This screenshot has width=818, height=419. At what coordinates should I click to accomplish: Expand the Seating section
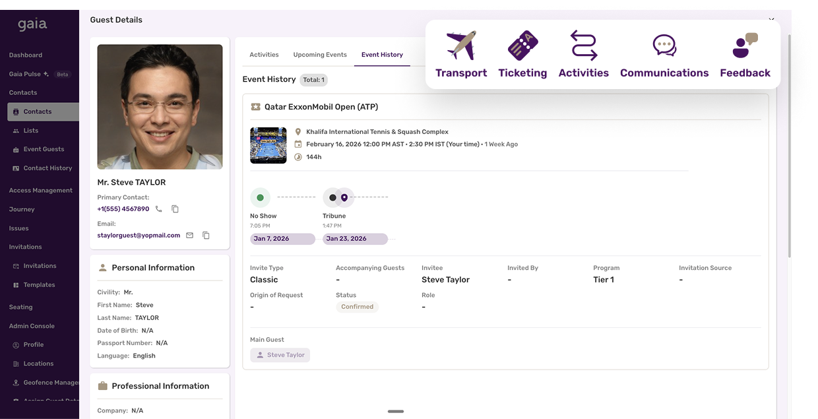20,306
